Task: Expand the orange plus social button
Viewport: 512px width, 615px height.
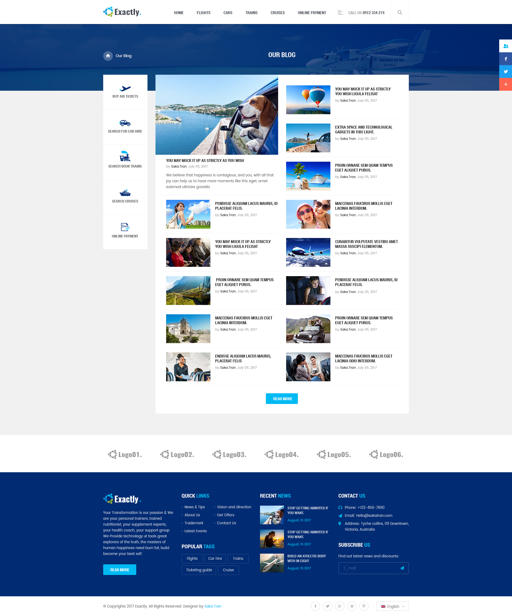Action: click(505, 84)
